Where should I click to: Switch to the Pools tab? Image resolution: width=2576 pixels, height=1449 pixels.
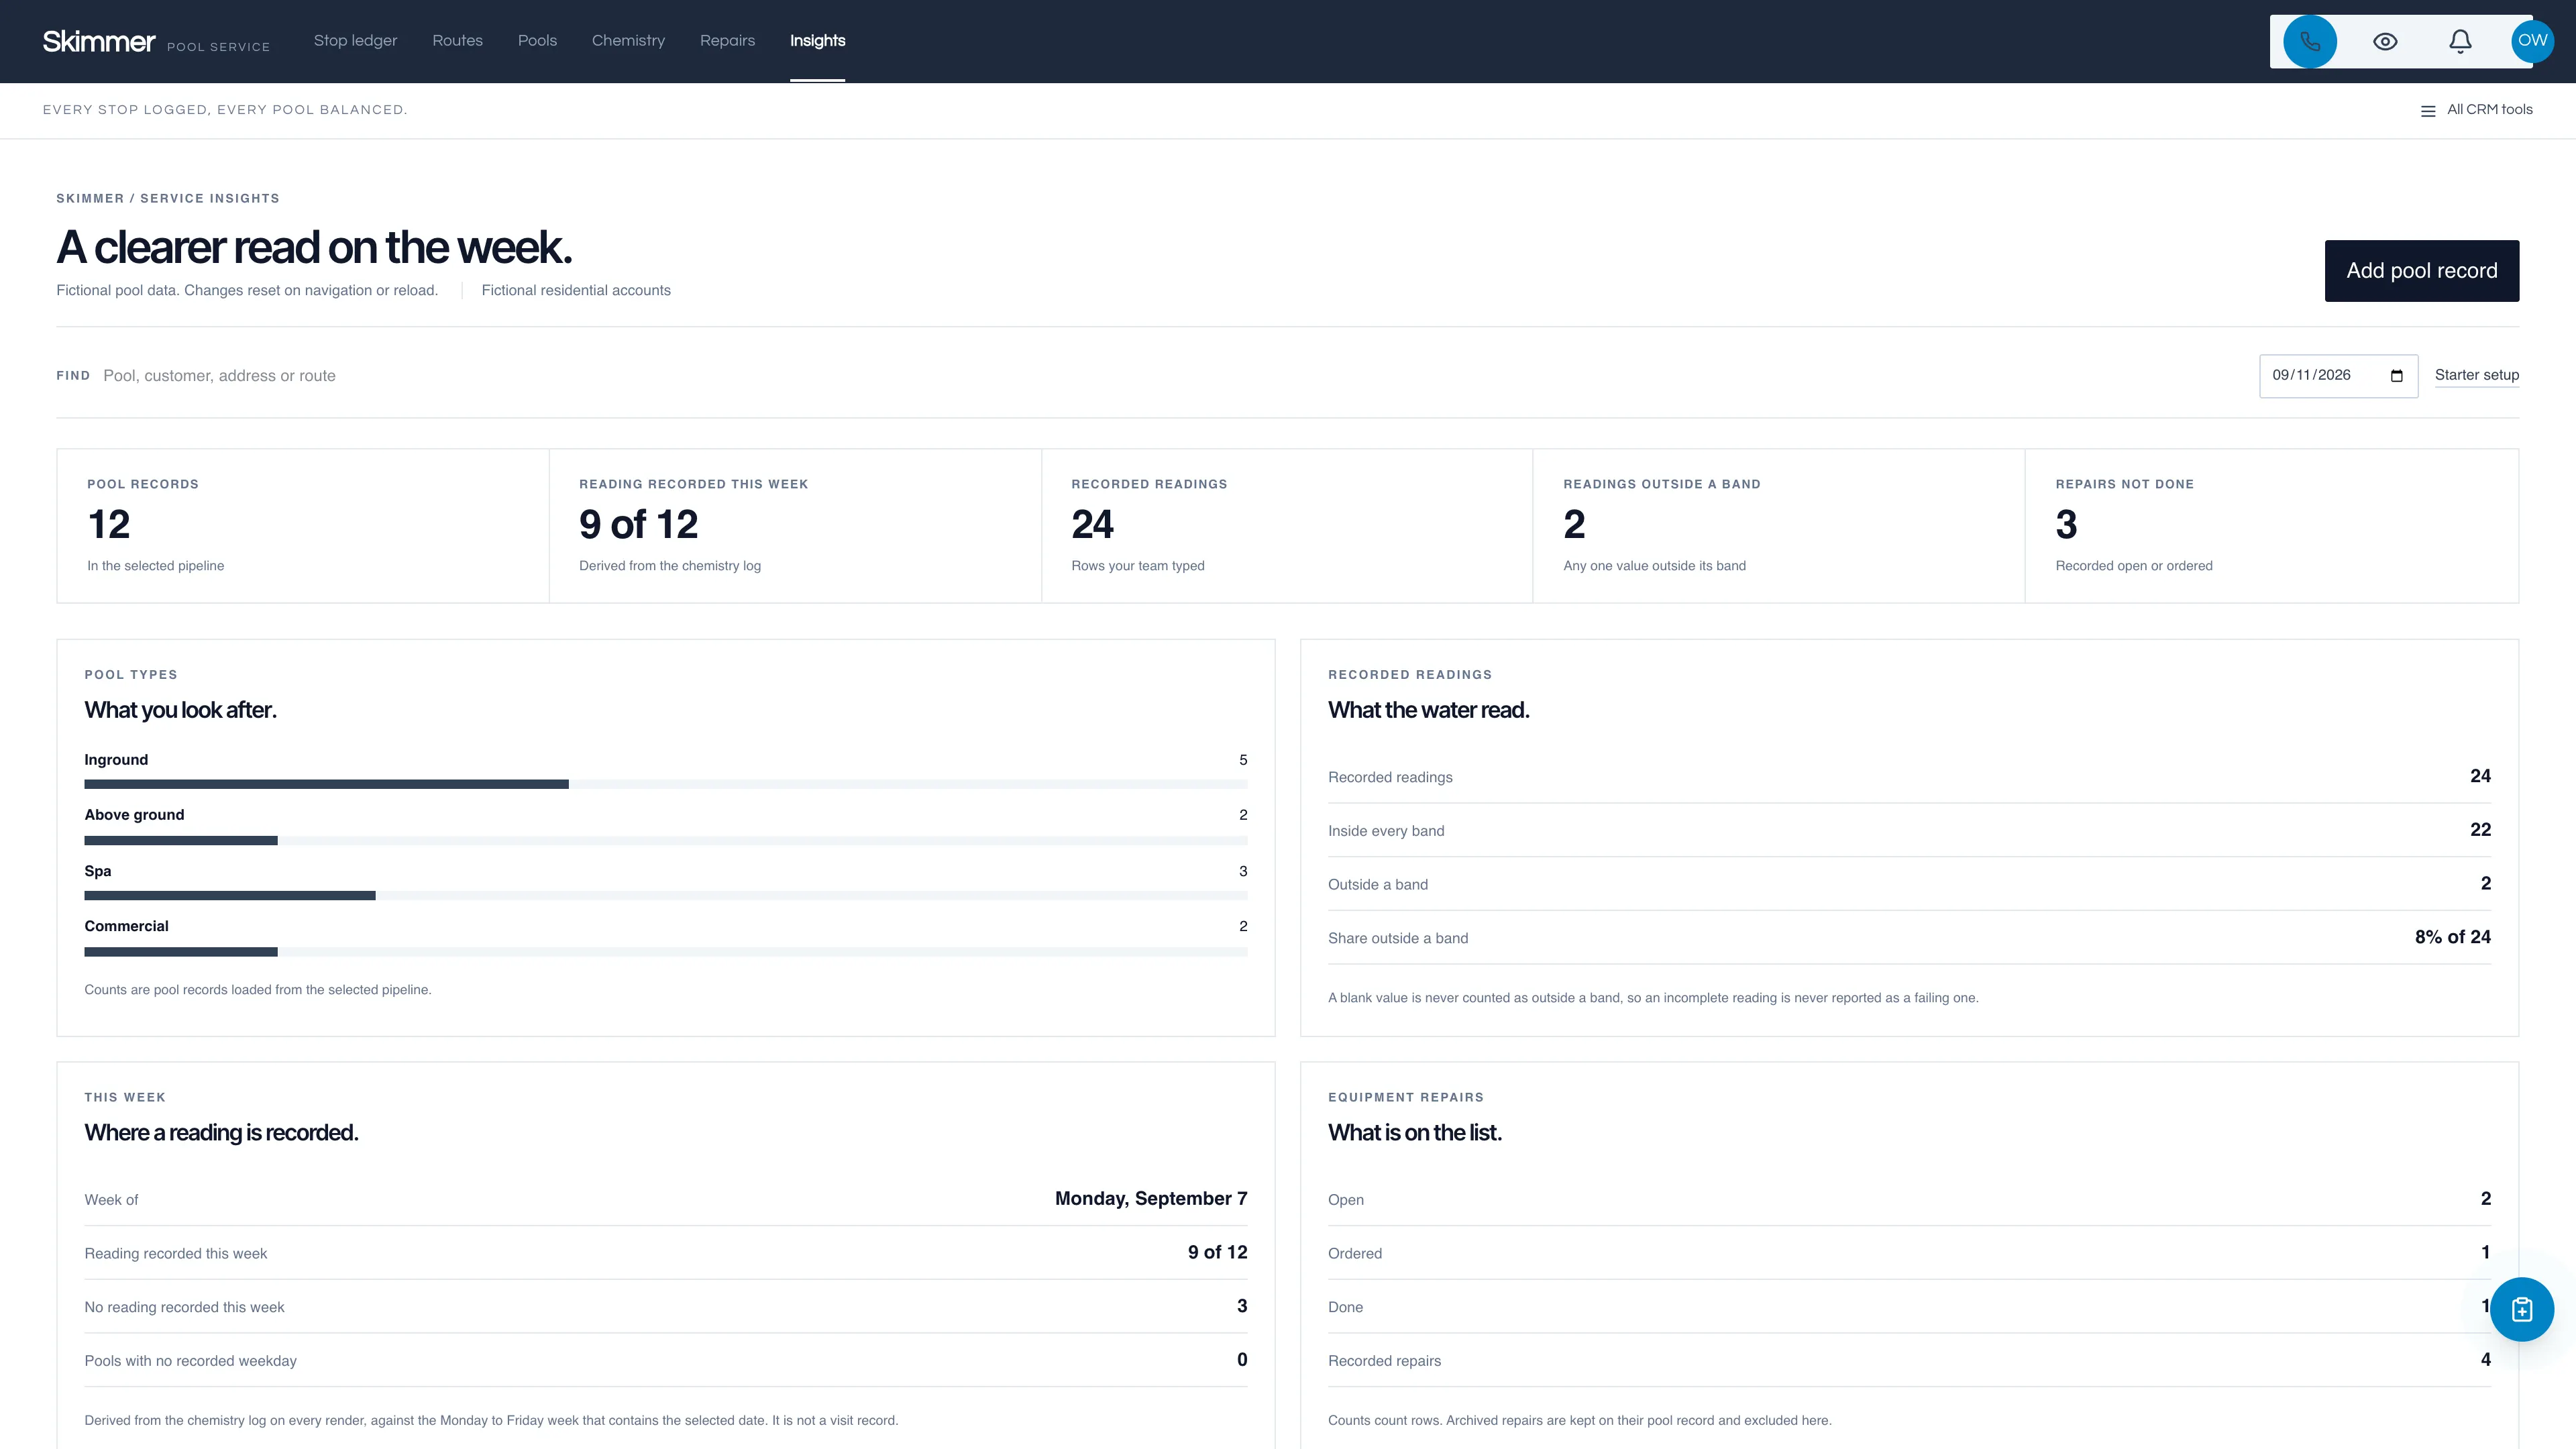pyautogui.click(x=537, y=41)
